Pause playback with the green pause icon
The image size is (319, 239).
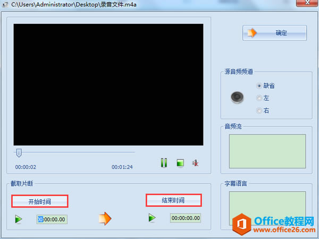point(164,163)
